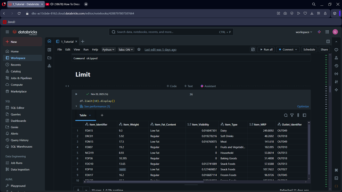342x192 pixels.
Task: Open the comments panel icon
Action: point(336,50)
